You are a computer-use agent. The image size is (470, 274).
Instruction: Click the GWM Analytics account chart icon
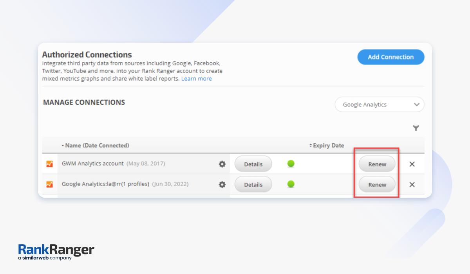coord(49,164)
